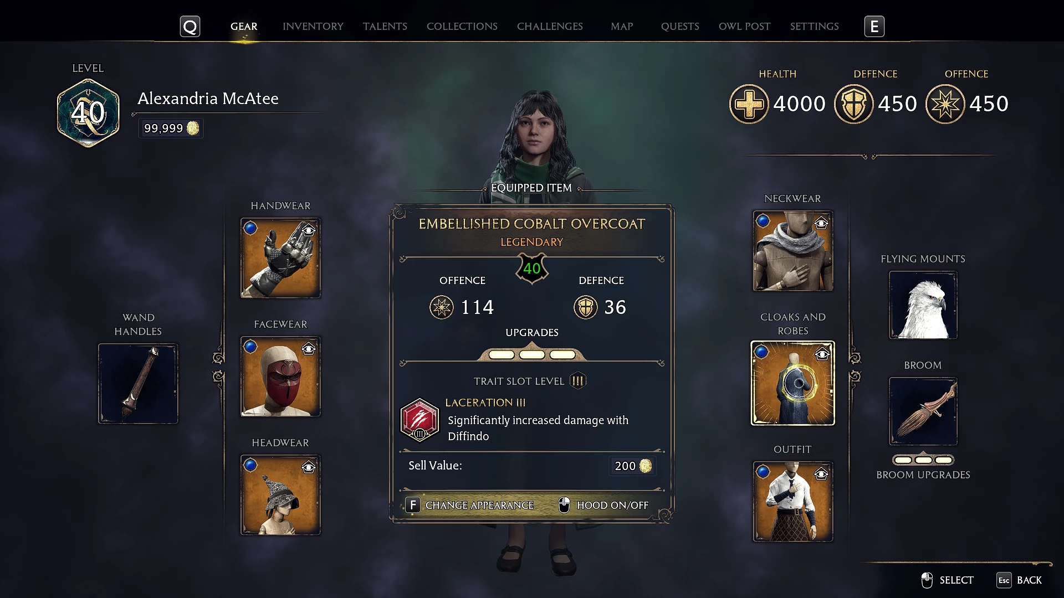Toggle Hood On/Off option
This screenshot has width=1064, height=598.
click(x=603, y=505)
